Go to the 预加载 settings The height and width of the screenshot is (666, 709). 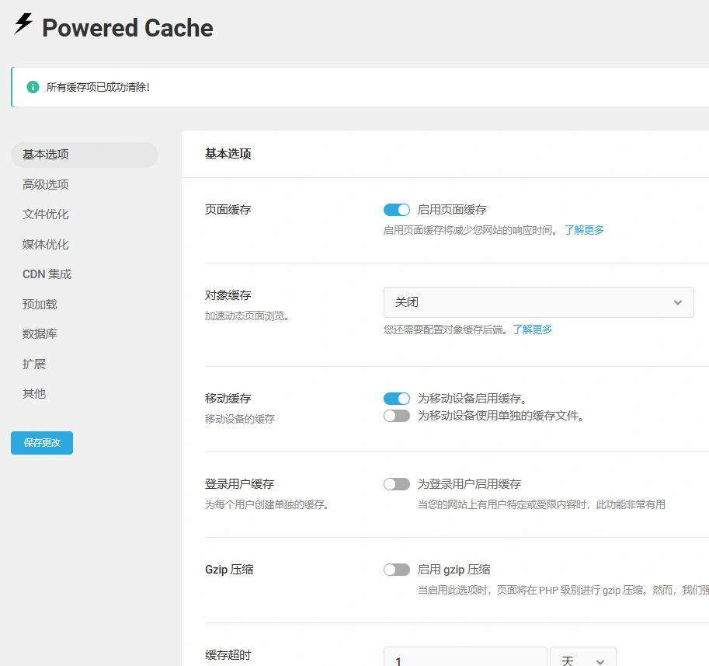coord(40,304)
